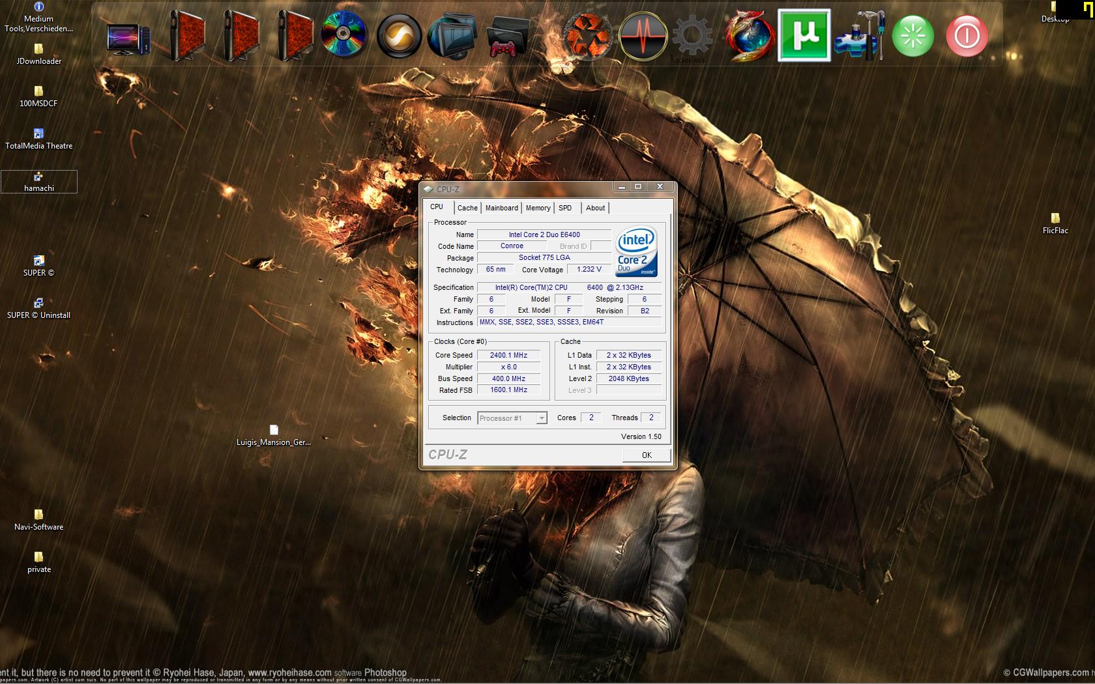
Task: Click the Intel Core 2 Duo logo
Action: [637, 251]
